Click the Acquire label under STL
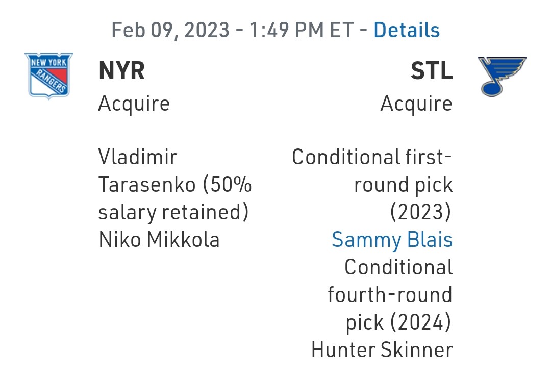551x375 pixels. coord(416,104)
